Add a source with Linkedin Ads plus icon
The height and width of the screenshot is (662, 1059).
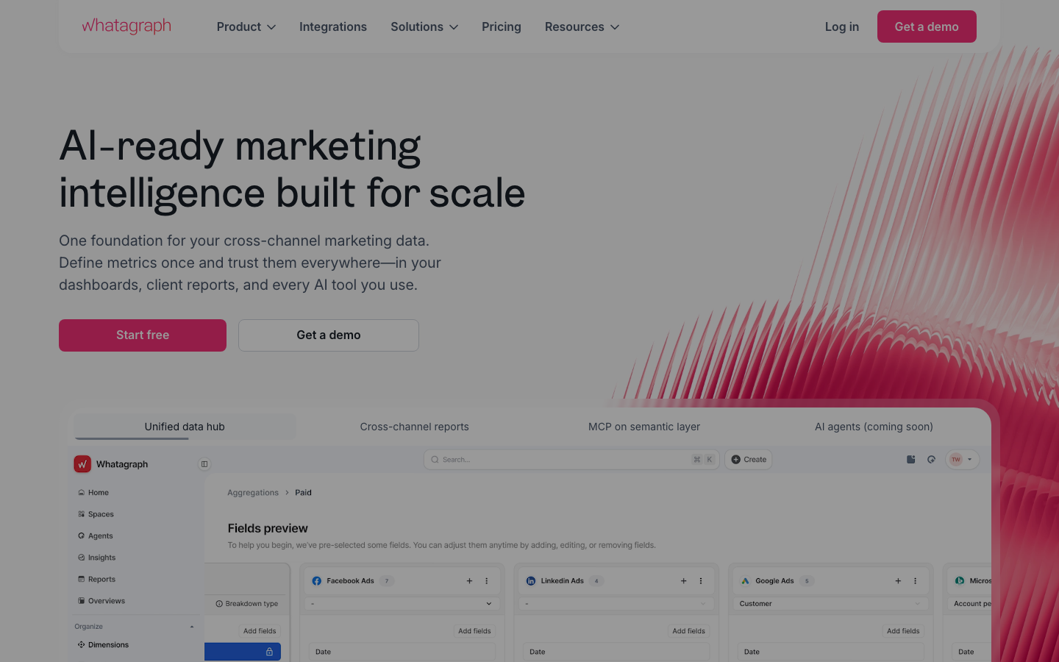point(684,581)
